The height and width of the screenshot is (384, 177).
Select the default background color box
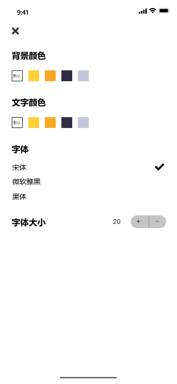tap(17, 76)
